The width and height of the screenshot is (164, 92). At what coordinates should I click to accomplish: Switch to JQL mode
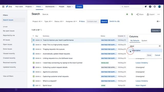tap(115, 21)
